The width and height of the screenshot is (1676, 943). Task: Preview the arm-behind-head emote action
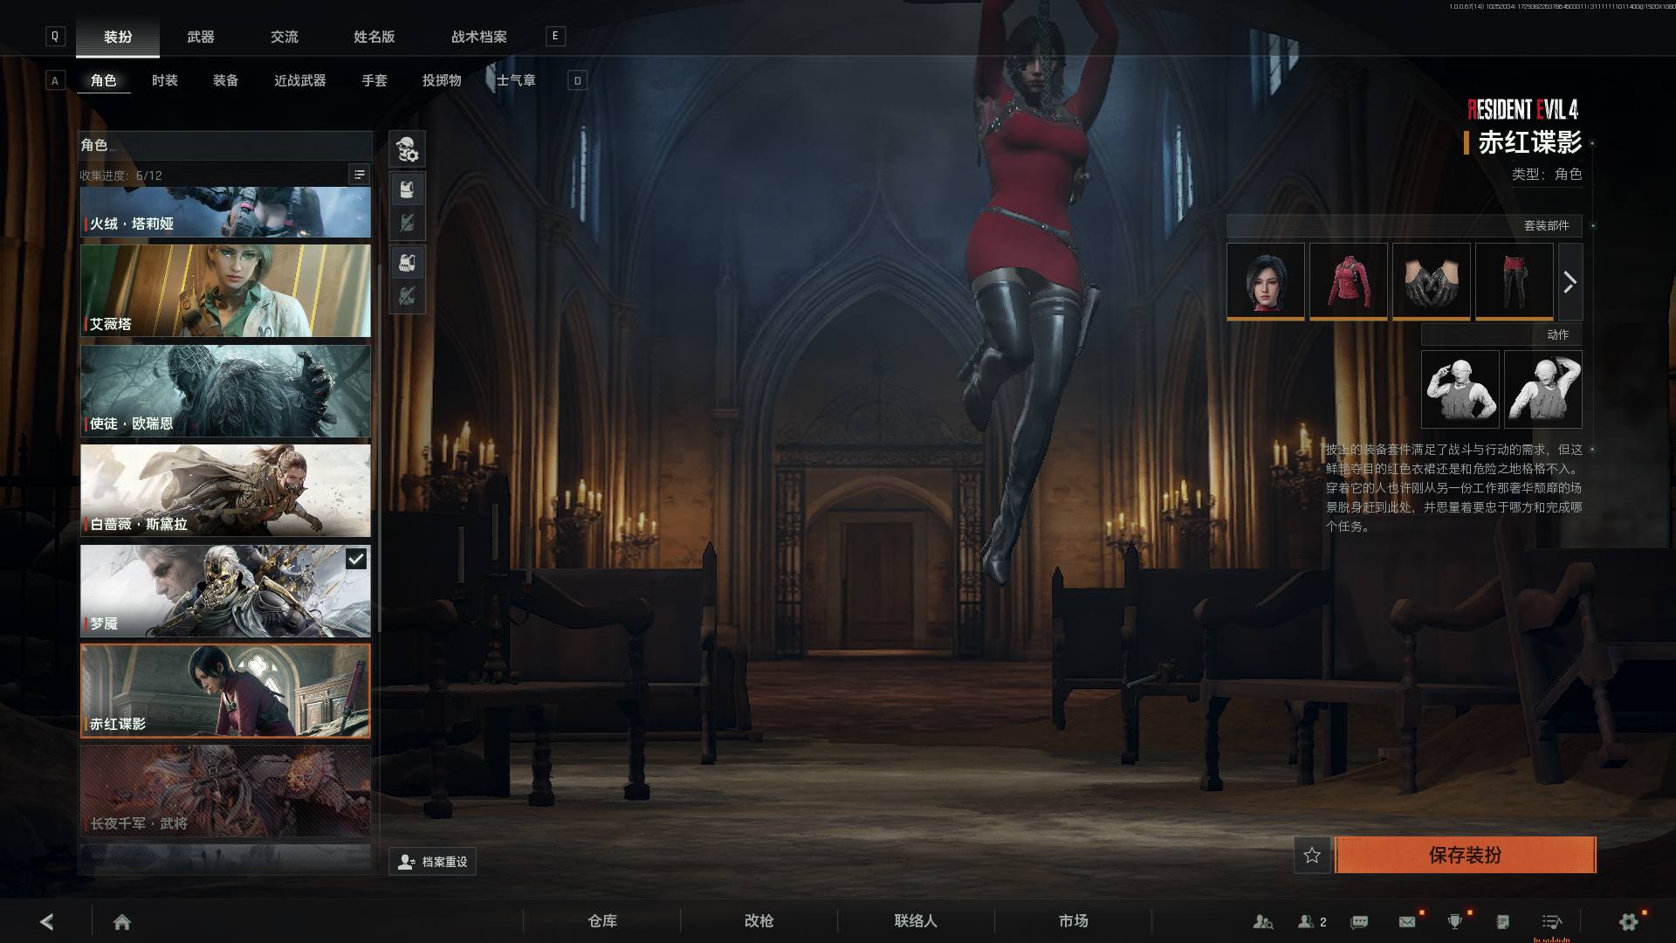click(1542, 389)
